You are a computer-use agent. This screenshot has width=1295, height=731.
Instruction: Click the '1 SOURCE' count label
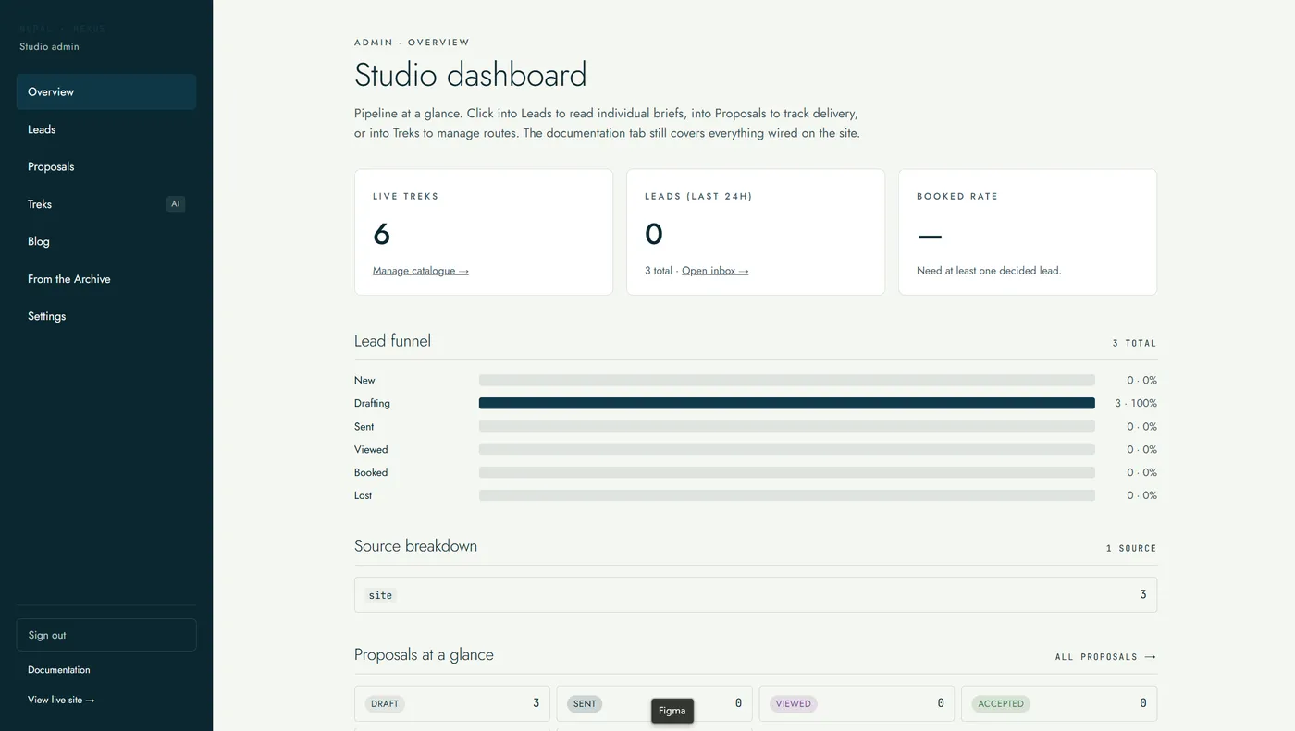pyautogui.click(x=1131, y=548)
